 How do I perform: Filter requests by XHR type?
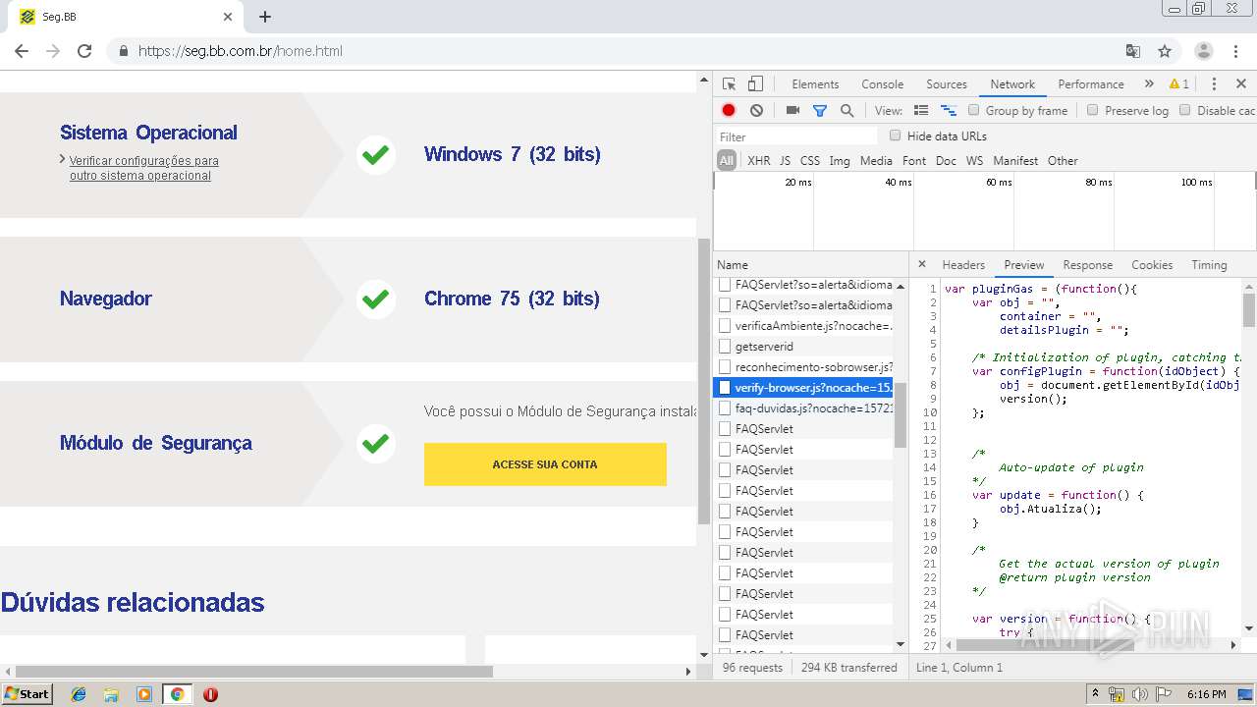tap(759, 161)
